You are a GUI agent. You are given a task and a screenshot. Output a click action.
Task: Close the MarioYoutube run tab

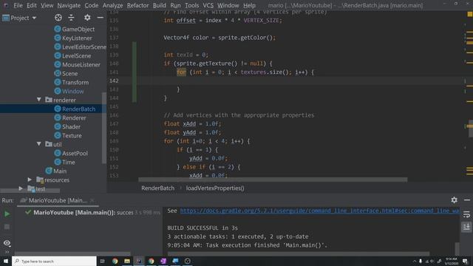(92, 200)
